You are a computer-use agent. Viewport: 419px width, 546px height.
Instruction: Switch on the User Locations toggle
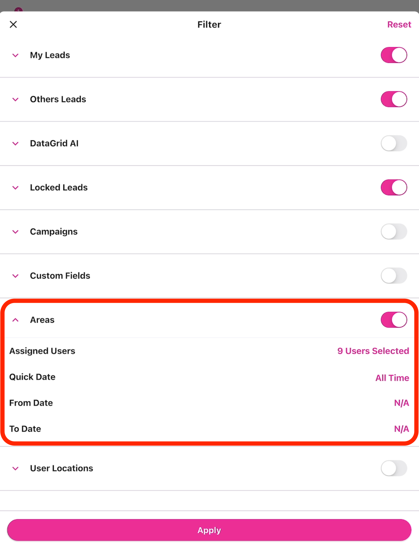coord(394,468)
